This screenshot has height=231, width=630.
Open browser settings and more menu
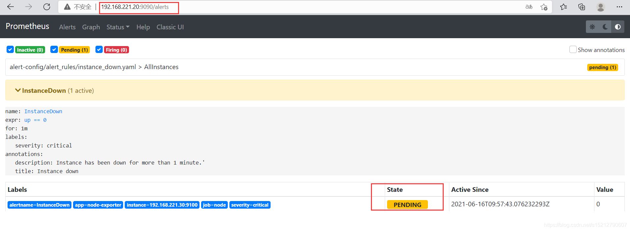(x=619, y=7)
